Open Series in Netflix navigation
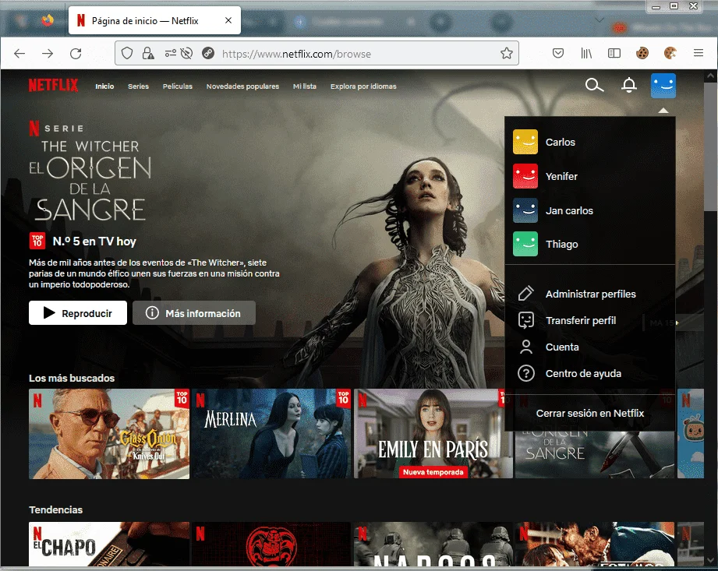The image size is (718, 571). [x=138, y=86]
